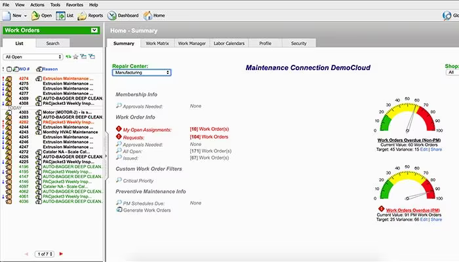
Task: Click the first folder icon beside the star
Action: coord(83,56)
